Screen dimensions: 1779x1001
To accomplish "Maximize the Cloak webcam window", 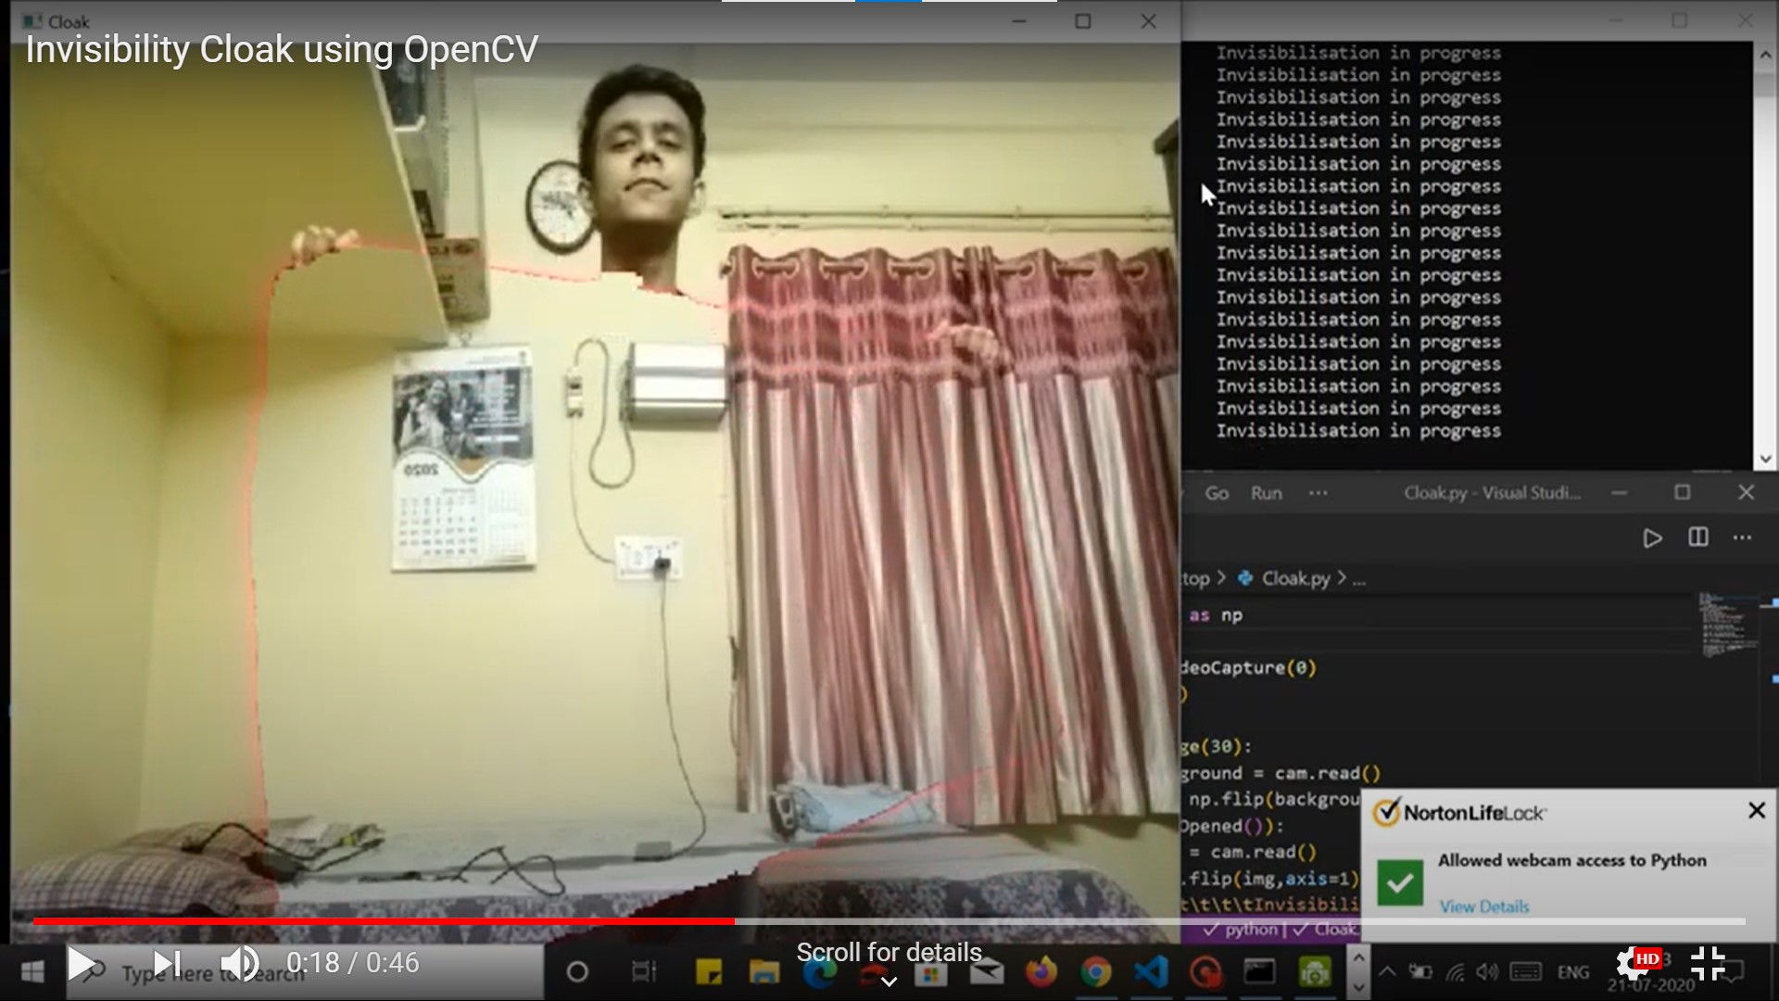I will tap(1083, 21).
